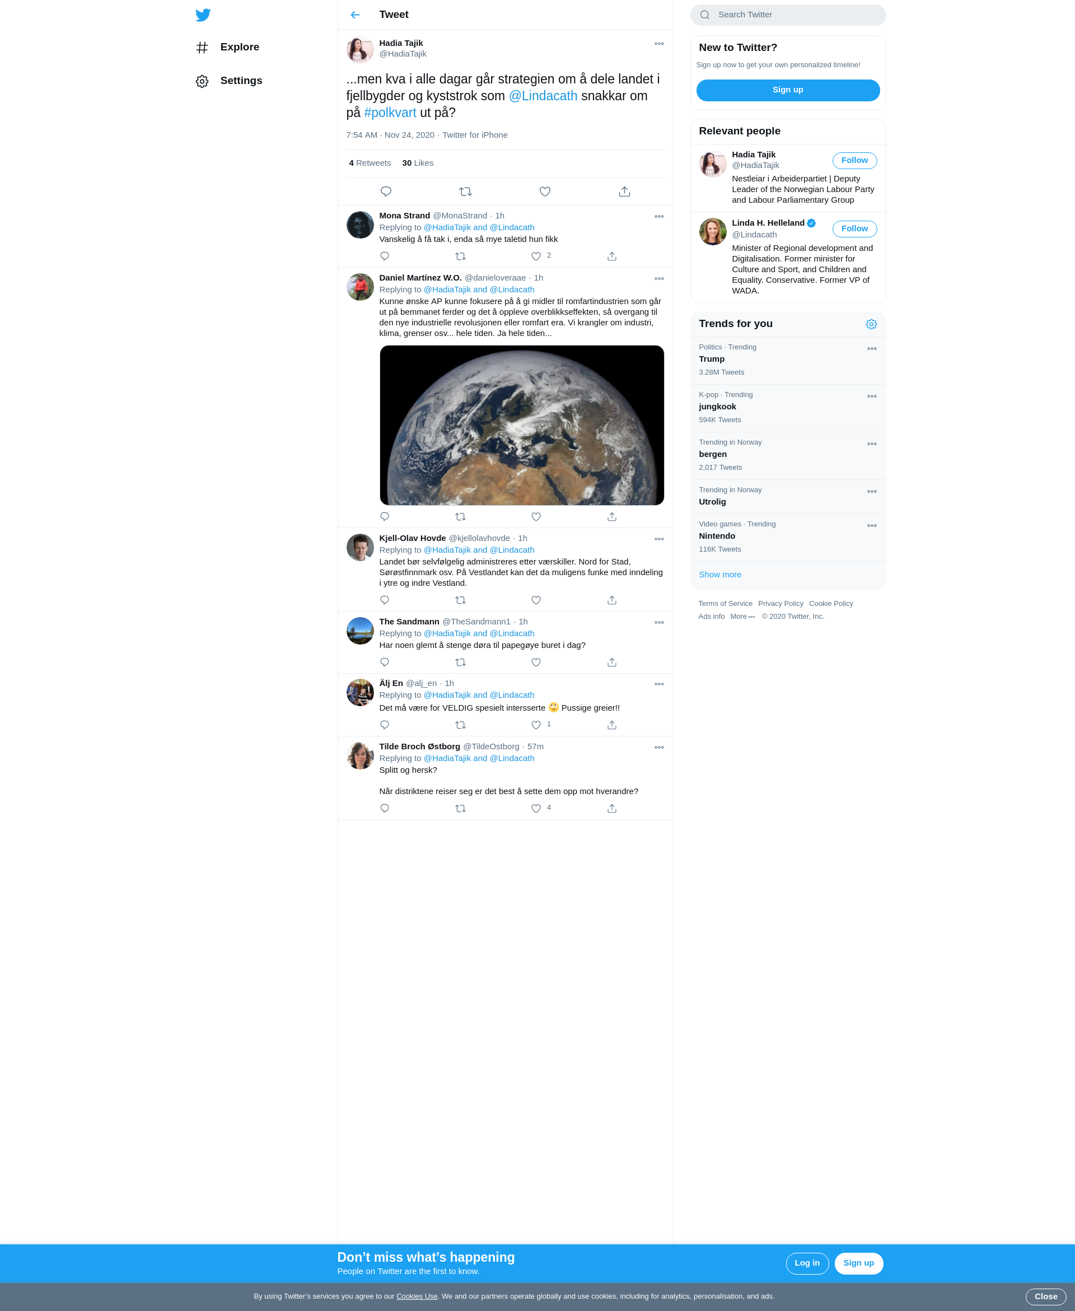The image size is (1075, 1311).
Task: Open more options on Tilde Broch Østborg's reply
Action: (659, 748)
